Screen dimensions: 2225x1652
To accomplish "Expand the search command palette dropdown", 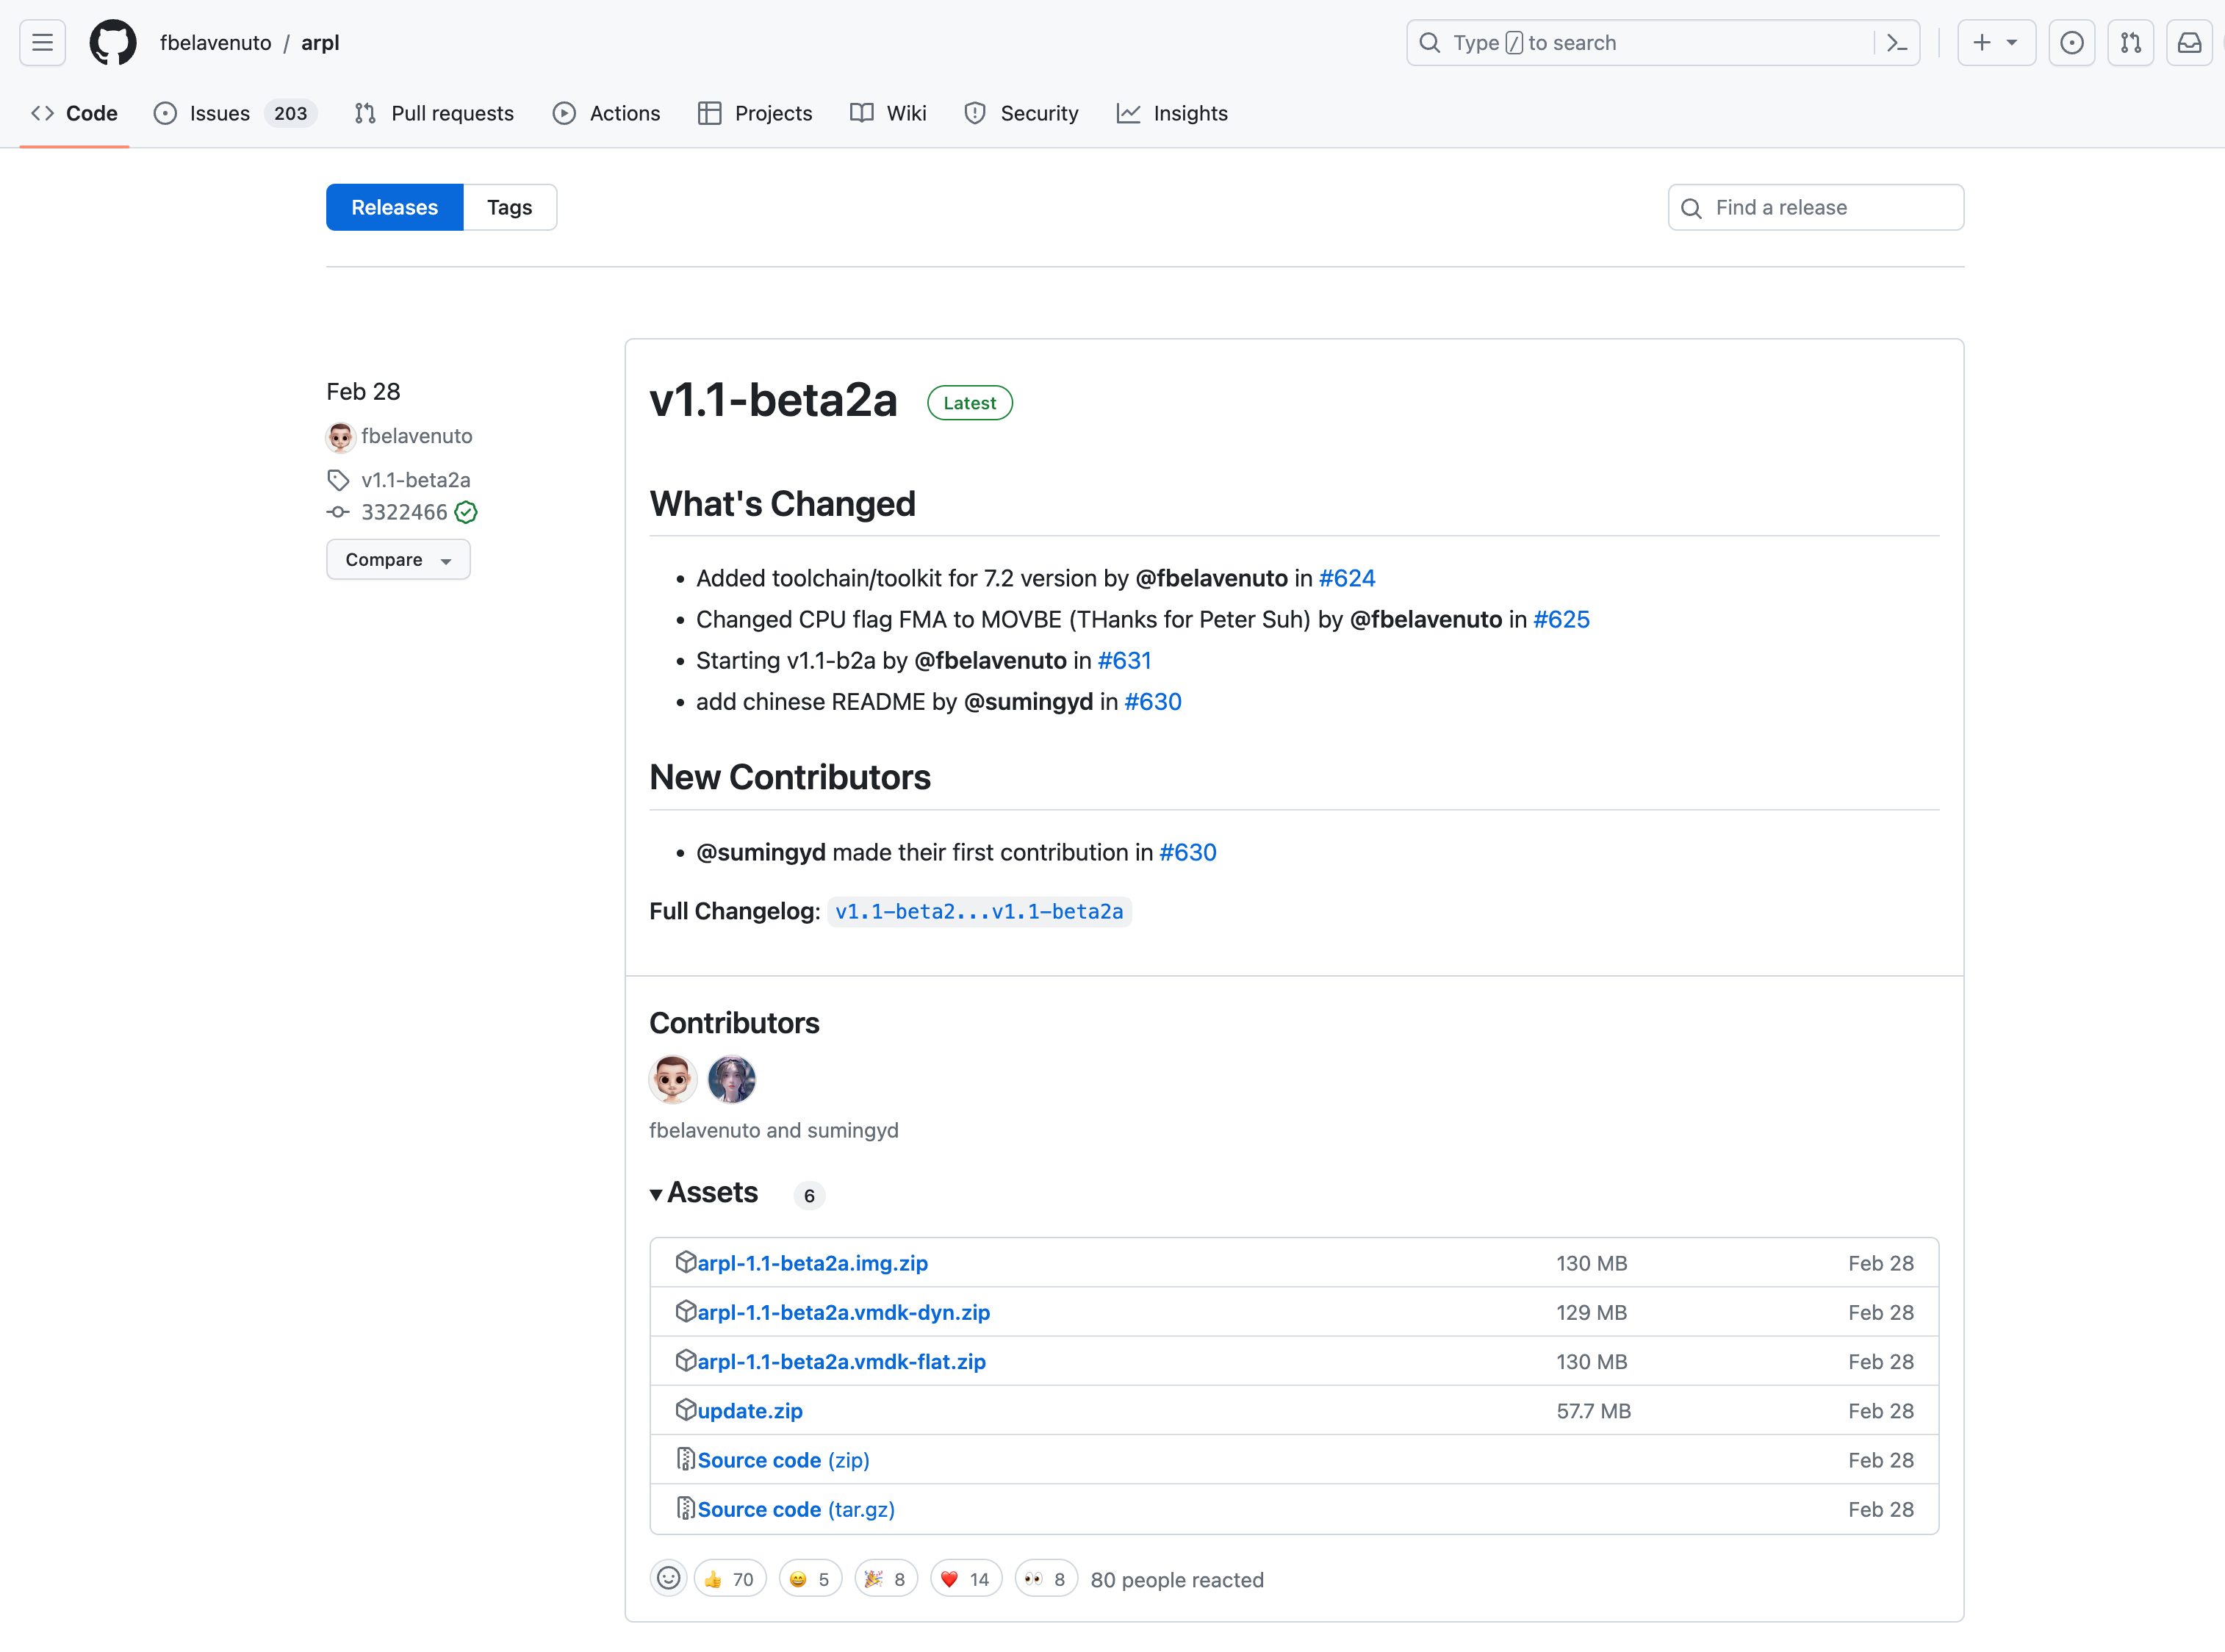I will [1899, 43].
